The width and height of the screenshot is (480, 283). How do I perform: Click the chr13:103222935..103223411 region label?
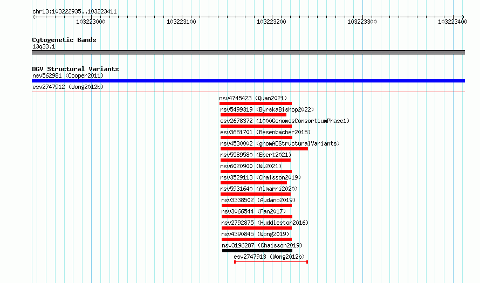point(74,12)
